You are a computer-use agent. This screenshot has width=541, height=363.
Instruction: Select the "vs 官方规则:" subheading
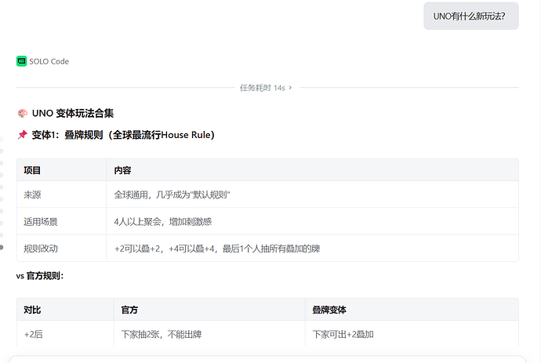(40, 276)
